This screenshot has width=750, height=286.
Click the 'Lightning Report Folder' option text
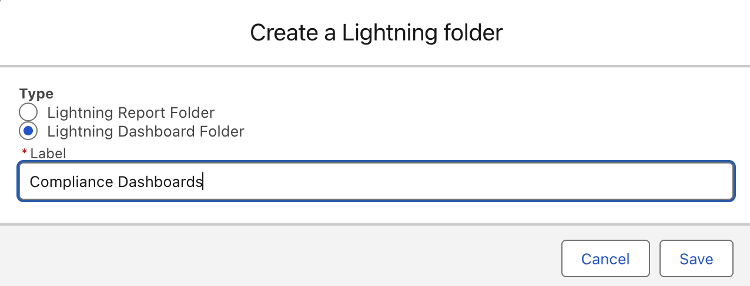pos(130,113)
